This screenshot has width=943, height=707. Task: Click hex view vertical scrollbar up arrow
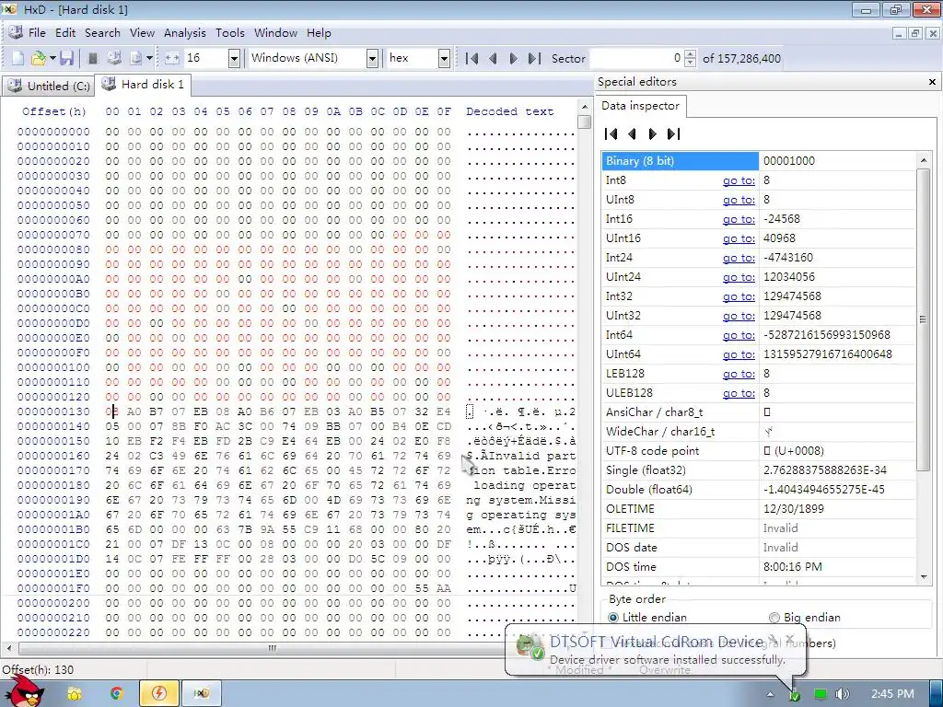pyautogui.click(x=584, y=107)
